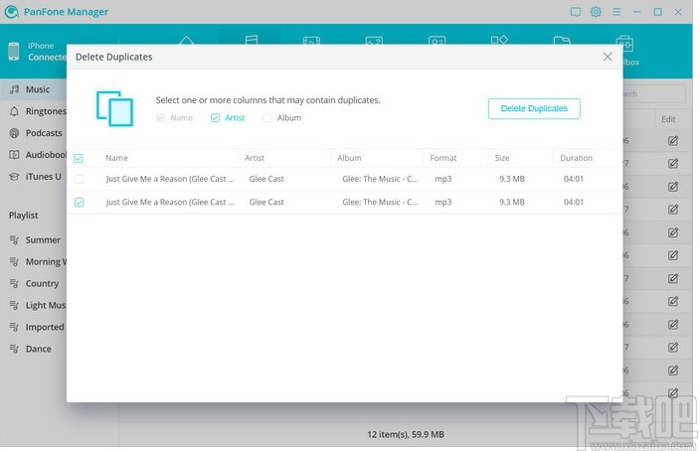Open the Audiobooks sidebar section
The image size is (700, 451).
(x=34, y=155)
